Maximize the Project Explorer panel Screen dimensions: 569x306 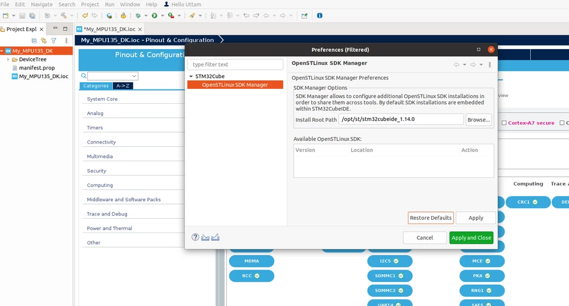(66, 28)
